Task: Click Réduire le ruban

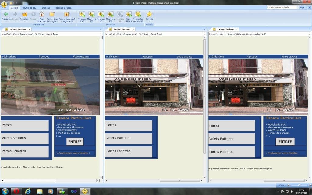Action: 63,8
